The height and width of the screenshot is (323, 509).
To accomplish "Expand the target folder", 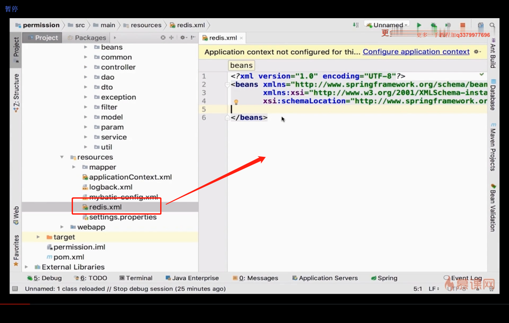I will pyautogui.click(x=38, y=237).
